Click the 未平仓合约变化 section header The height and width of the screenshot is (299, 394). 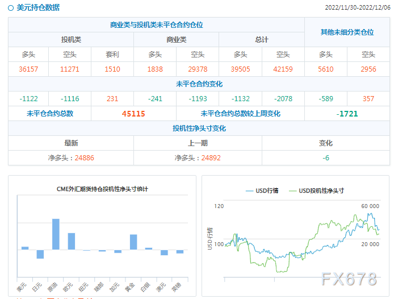coord(199,84)
